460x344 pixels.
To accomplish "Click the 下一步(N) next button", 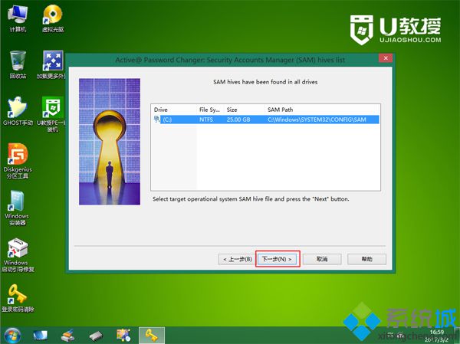I will point(278,259).
